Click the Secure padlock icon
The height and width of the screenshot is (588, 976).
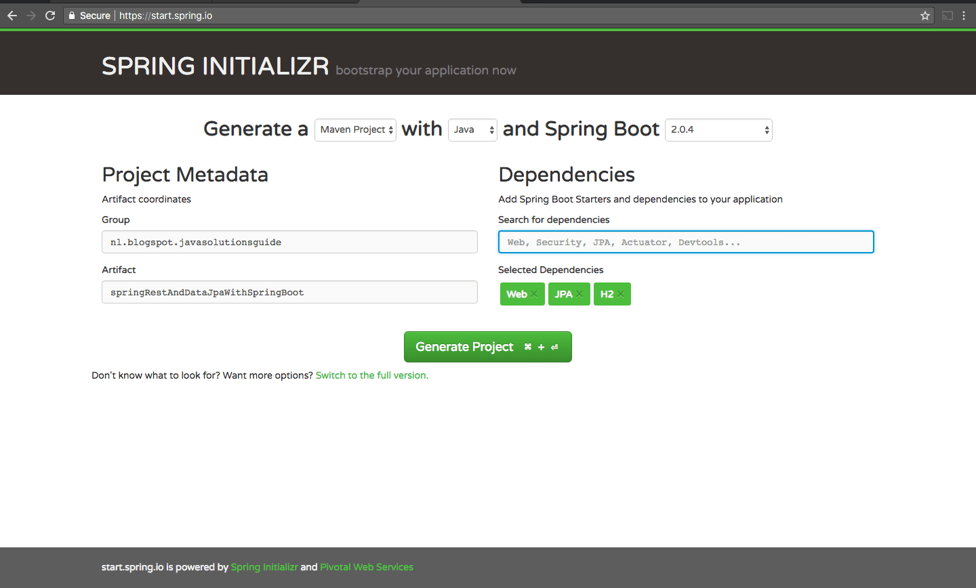click(72, 16)
